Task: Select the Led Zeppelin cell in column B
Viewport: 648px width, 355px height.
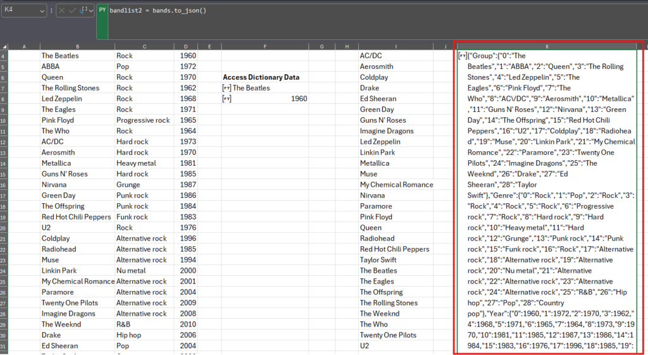Action: click(77, 99)
